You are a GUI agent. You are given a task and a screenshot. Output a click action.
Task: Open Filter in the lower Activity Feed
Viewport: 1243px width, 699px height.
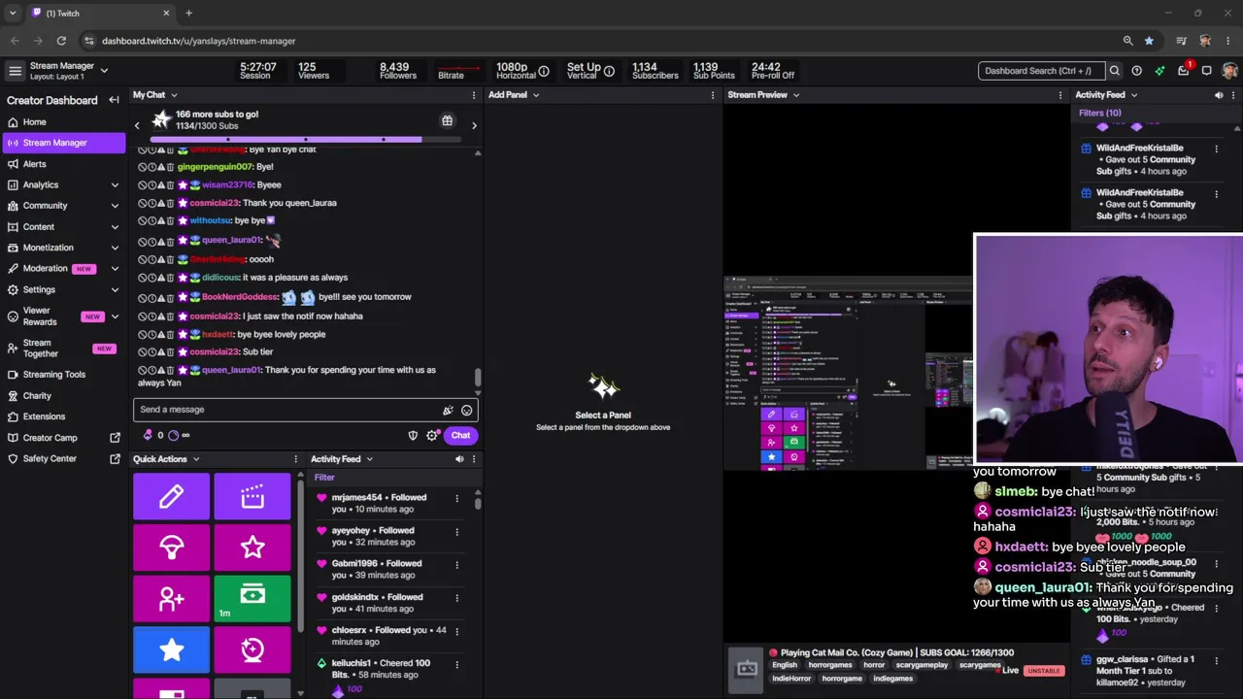coord(324,478)
